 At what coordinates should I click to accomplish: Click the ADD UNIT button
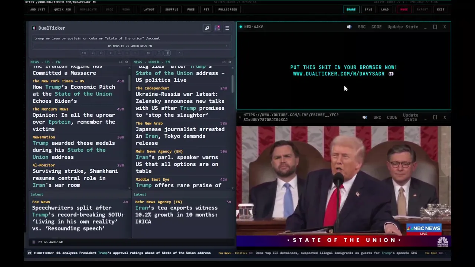click(37, 10)
